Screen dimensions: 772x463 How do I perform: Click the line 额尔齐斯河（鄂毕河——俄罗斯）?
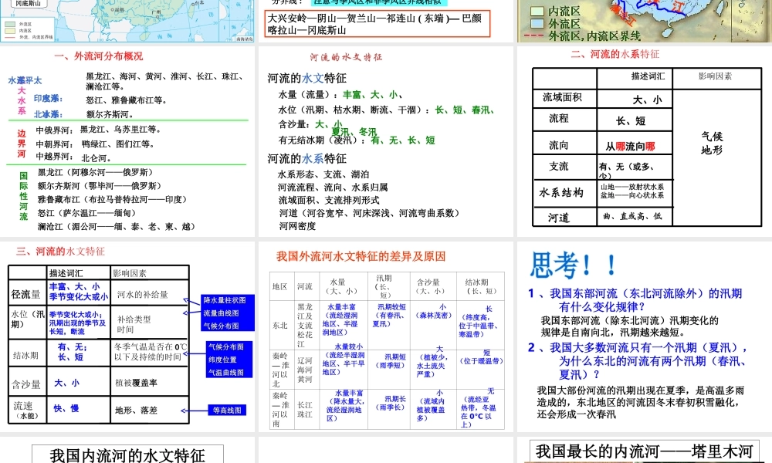coord(100,186)
